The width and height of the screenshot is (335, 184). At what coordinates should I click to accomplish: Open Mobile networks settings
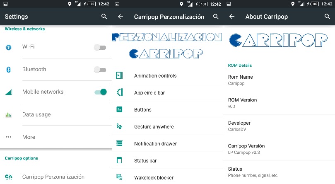click(56, 92)
